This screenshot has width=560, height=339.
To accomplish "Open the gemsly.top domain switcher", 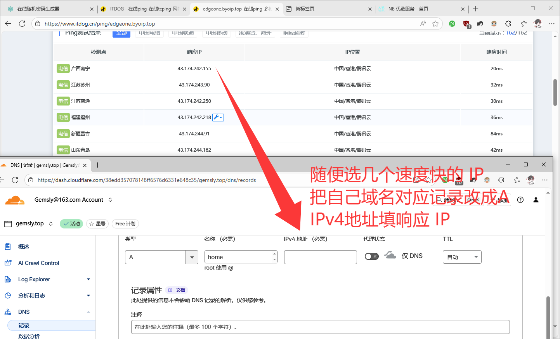I will point(50,224).
